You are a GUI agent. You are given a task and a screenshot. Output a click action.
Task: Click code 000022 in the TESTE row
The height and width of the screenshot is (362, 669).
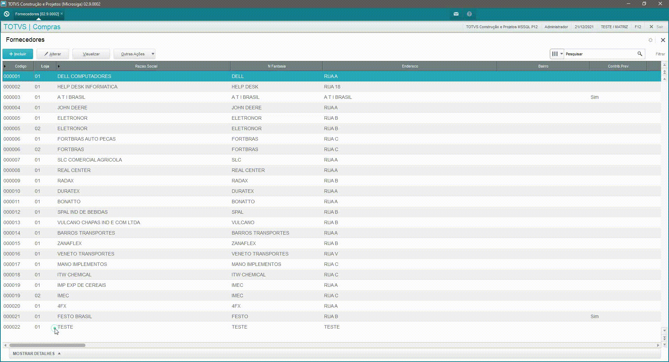(x=12, y=327)
